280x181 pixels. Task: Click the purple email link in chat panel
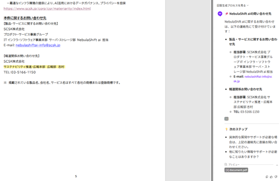point(253,79)
